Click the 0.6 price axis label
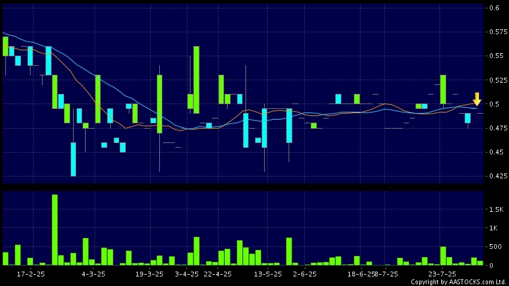This screenshot has width=509, height=286. [x=494, y=8]
